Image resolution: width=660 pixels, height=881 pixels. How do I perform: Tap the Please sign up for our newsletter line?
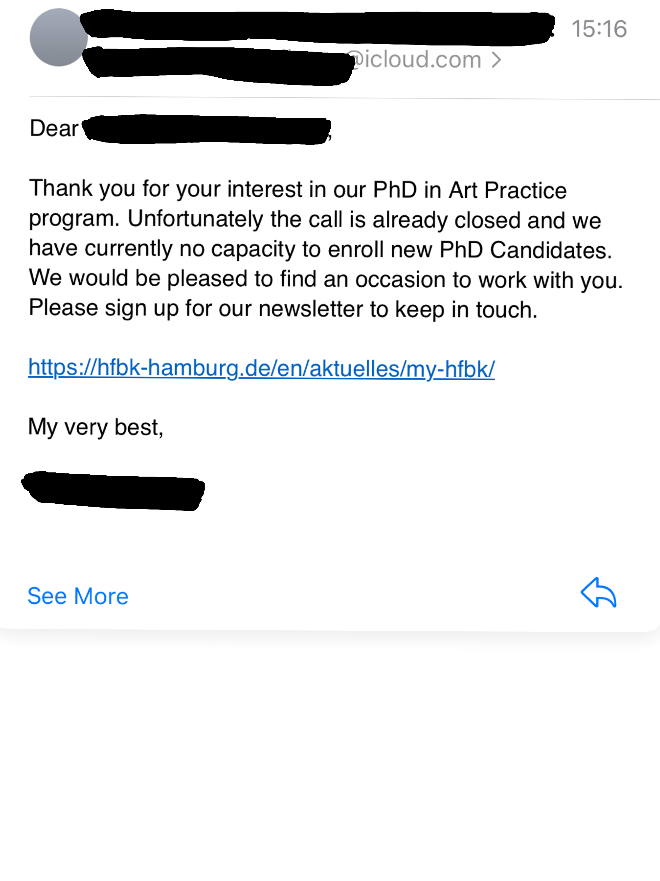coord(283,309)
